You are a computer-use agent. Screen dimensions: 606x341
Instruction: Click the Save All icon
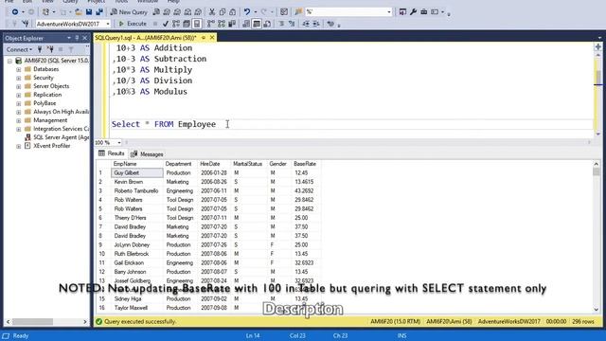tap(99, 12)
